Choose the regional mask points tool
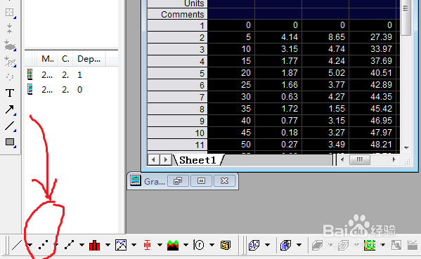The height and width of the screenshot is (259, 421). tap(10, 61)
